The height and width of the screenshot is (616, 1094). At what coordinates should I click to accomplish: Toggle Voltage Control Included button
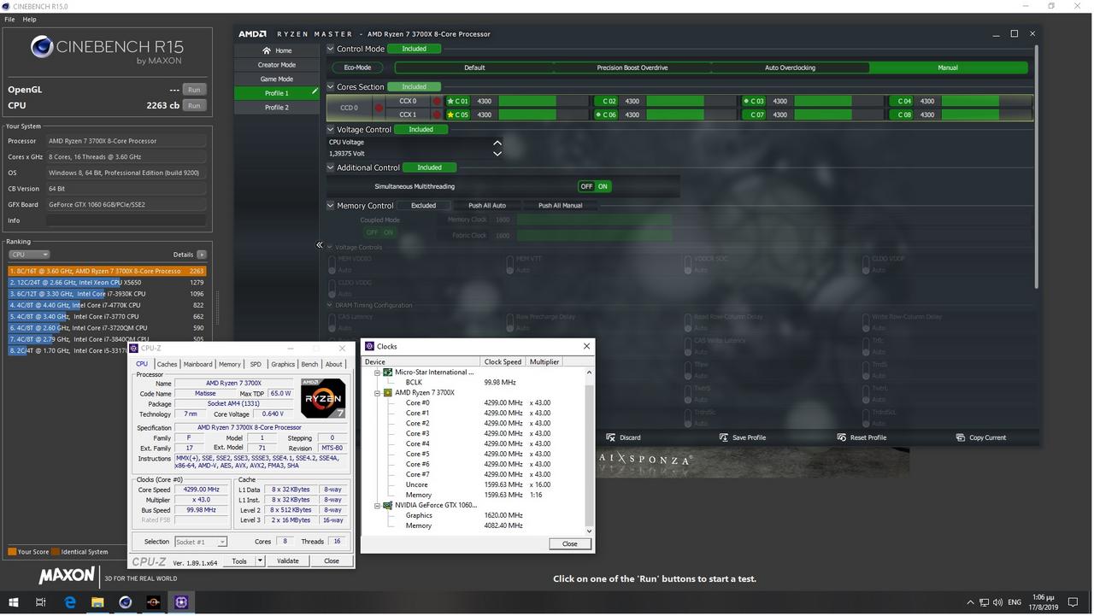coord(421,129)
